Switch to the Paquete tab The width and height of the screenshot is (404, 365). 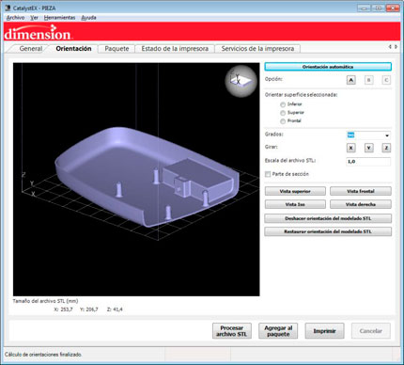117,49
